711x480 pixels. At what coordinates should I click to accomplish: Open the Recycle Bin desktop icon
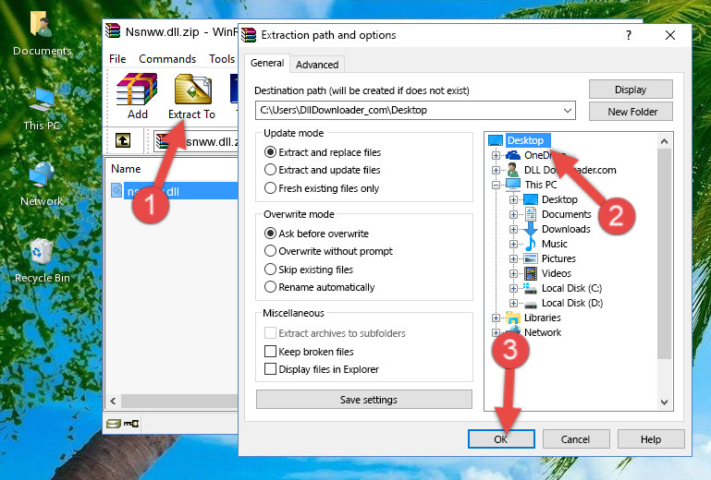[42, 260]
